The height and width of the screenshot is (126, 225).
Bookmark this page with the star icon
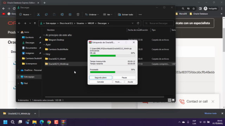coord(194,8)
